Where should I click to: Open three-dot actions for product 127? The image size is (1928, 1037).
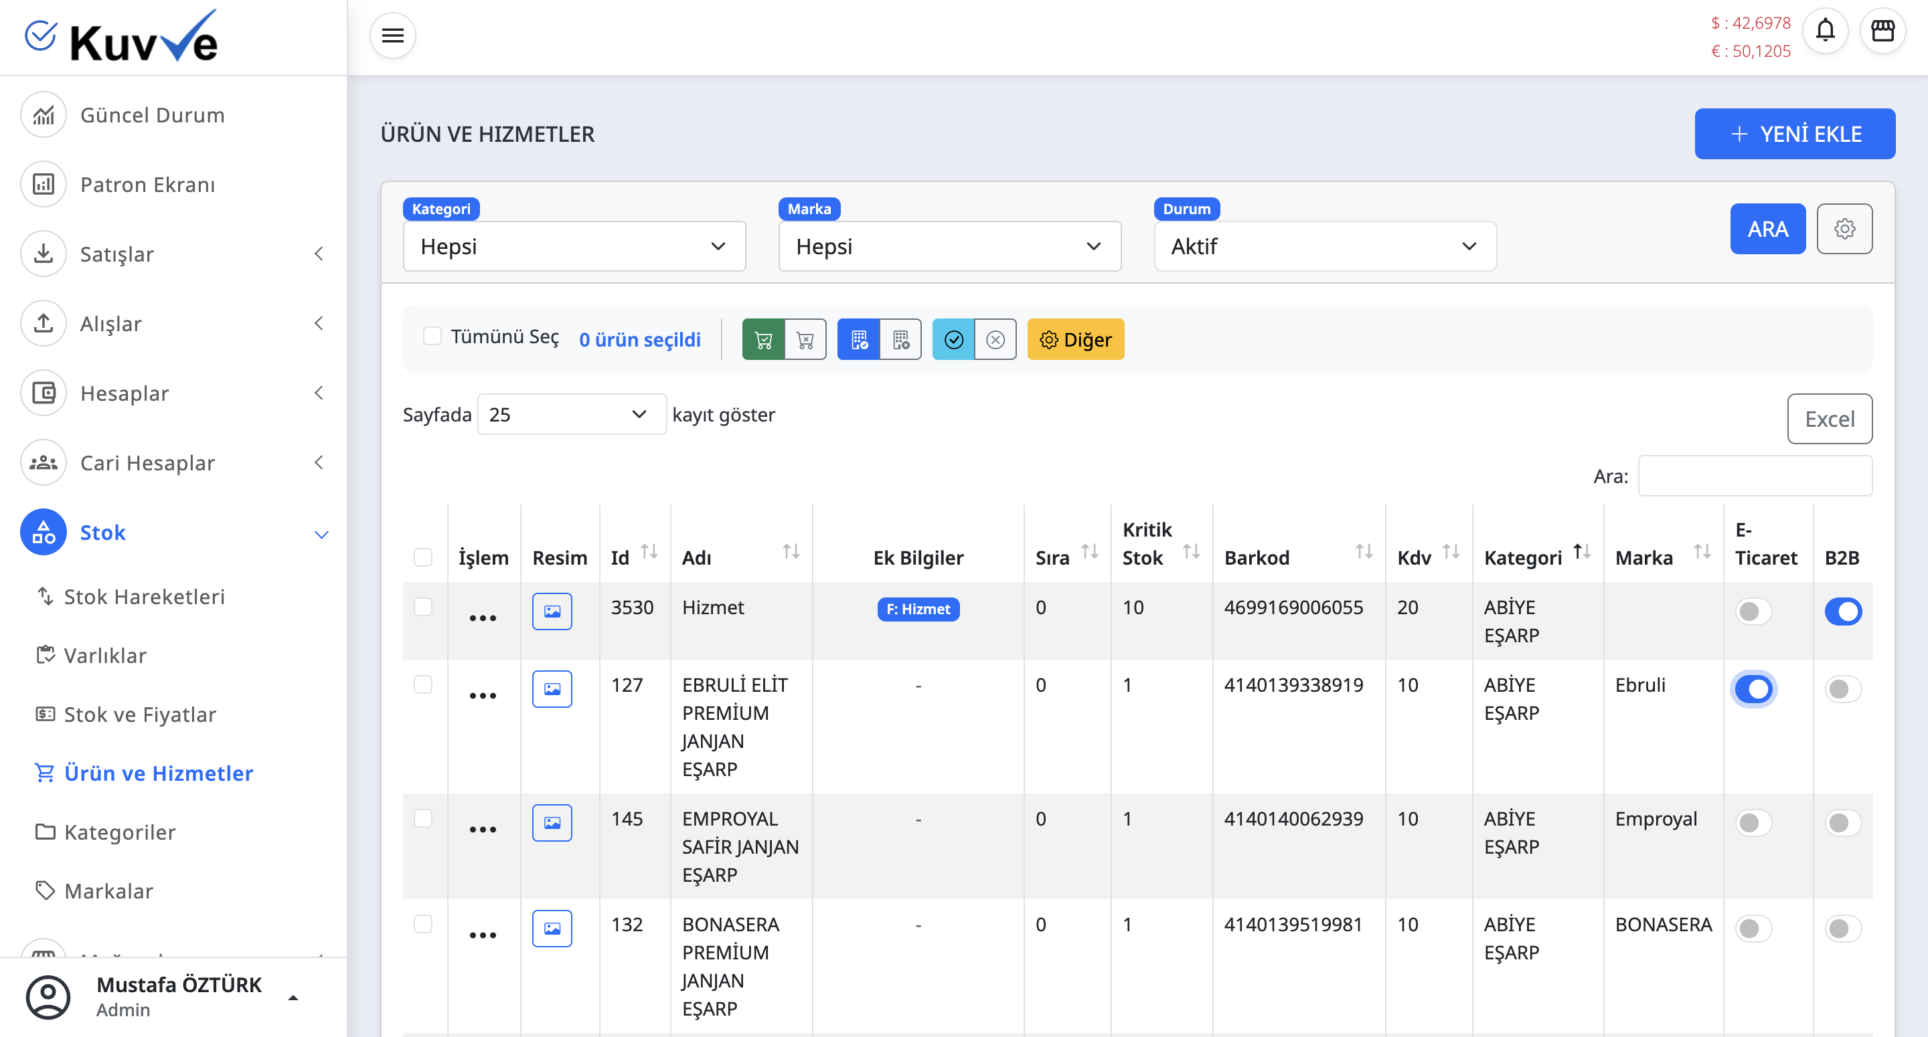point(482,695)
